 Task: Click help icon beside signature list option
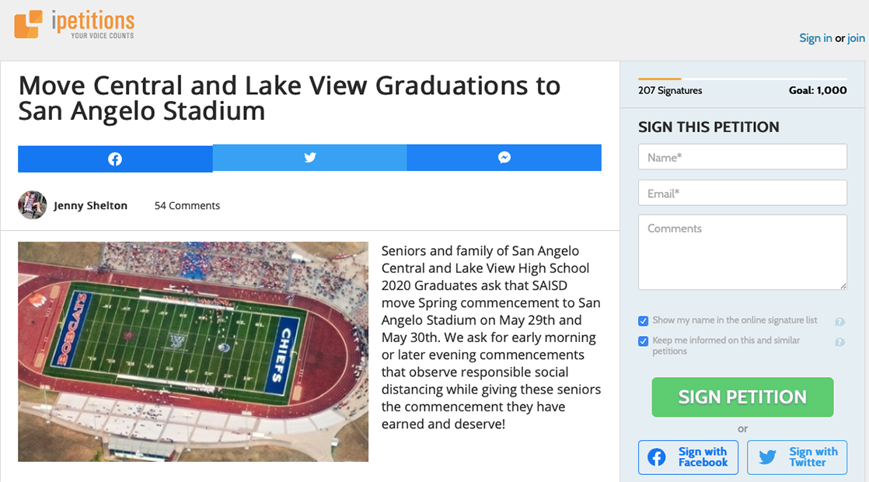tap(839, 321)
